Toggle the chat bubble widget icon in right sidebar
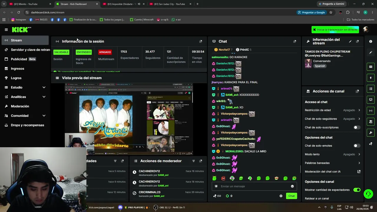 (x=371, y=100)
